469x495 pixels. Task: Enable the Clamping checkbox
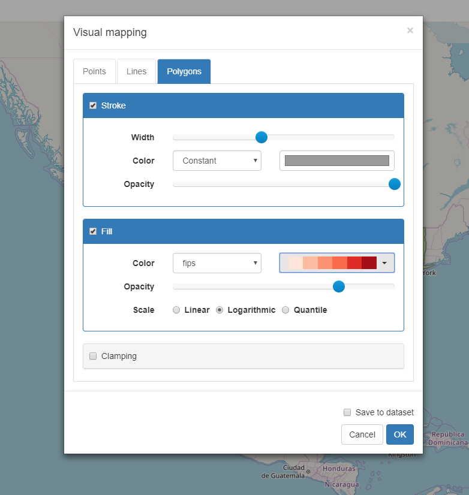(93, 356)
